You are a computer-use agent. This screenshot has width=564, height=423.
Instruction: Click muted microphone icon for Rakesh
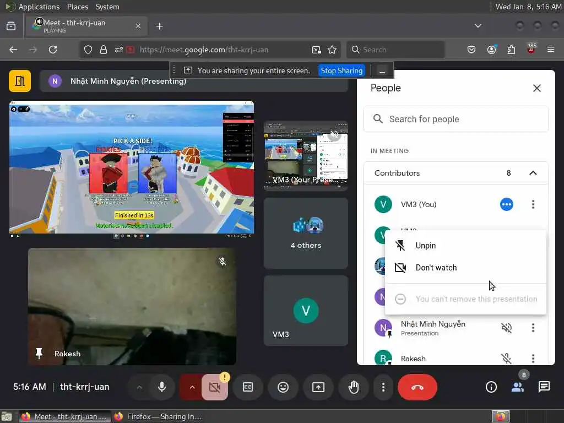point(507,359)
